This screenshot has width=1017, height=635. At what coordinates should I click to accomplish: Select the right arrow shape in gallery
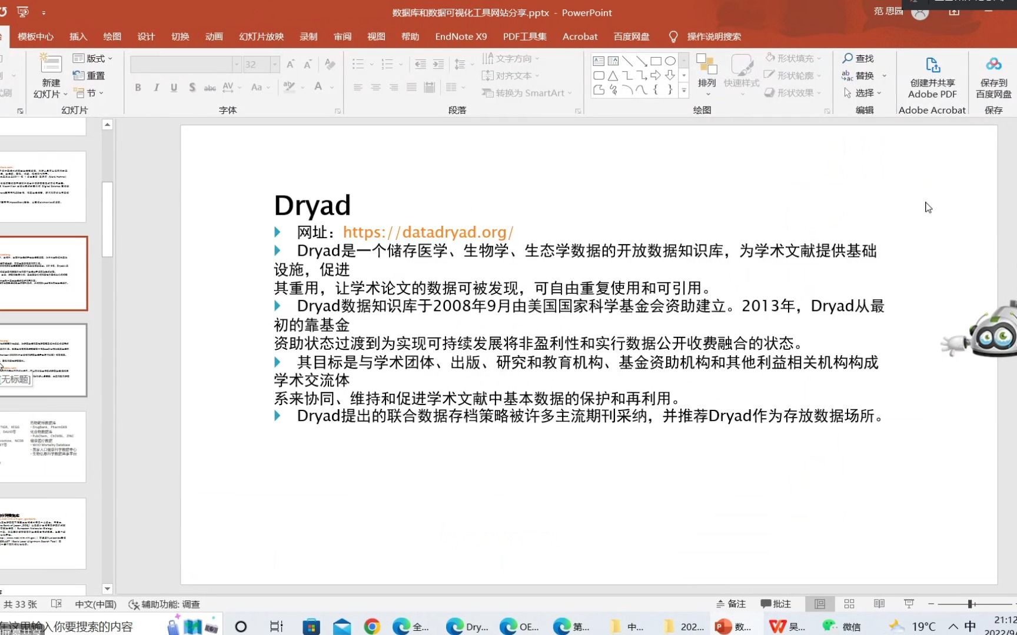click(x=656, y=75)
